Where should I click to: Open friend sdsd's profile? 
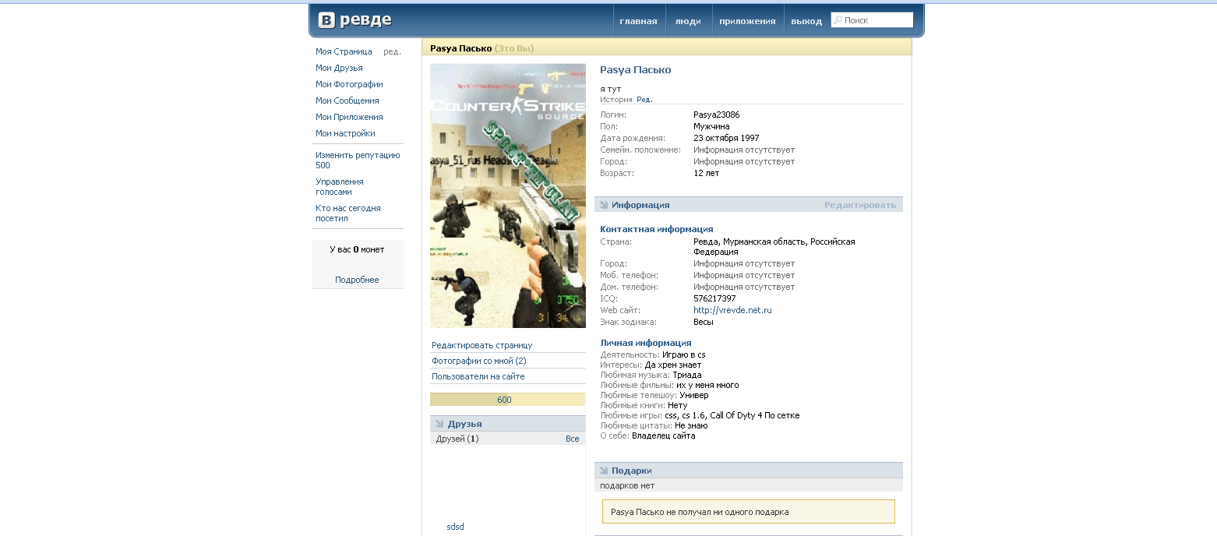pos(455,527)
